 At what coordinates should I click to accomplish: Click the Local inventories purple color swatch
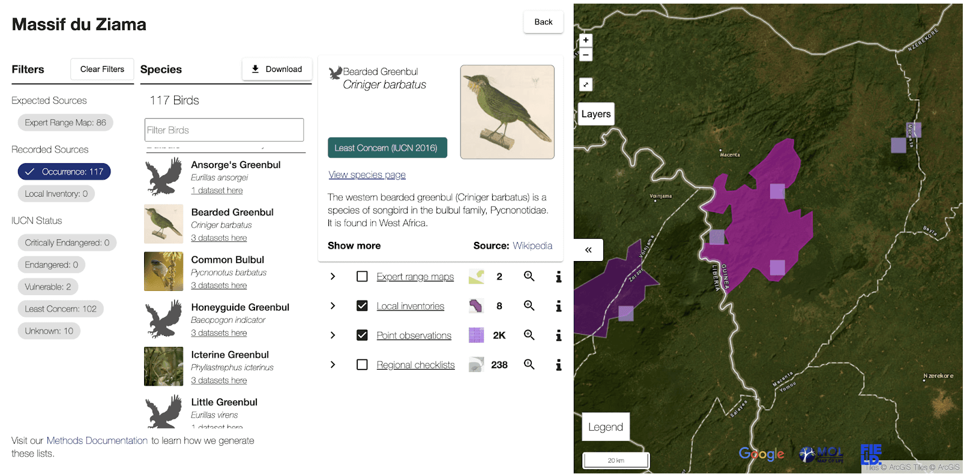point(476,306)
